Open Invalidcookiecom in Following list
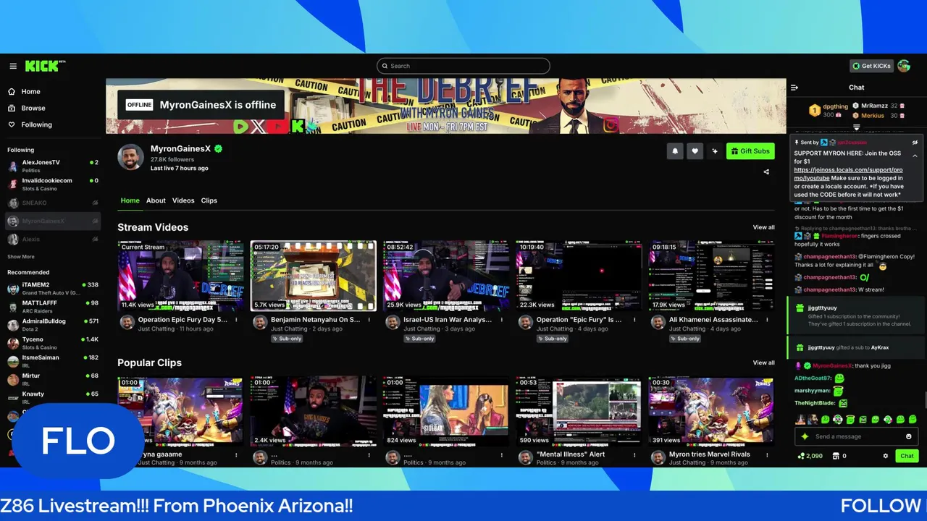Screen dimensions: 927x521 [x=54, y=184]
